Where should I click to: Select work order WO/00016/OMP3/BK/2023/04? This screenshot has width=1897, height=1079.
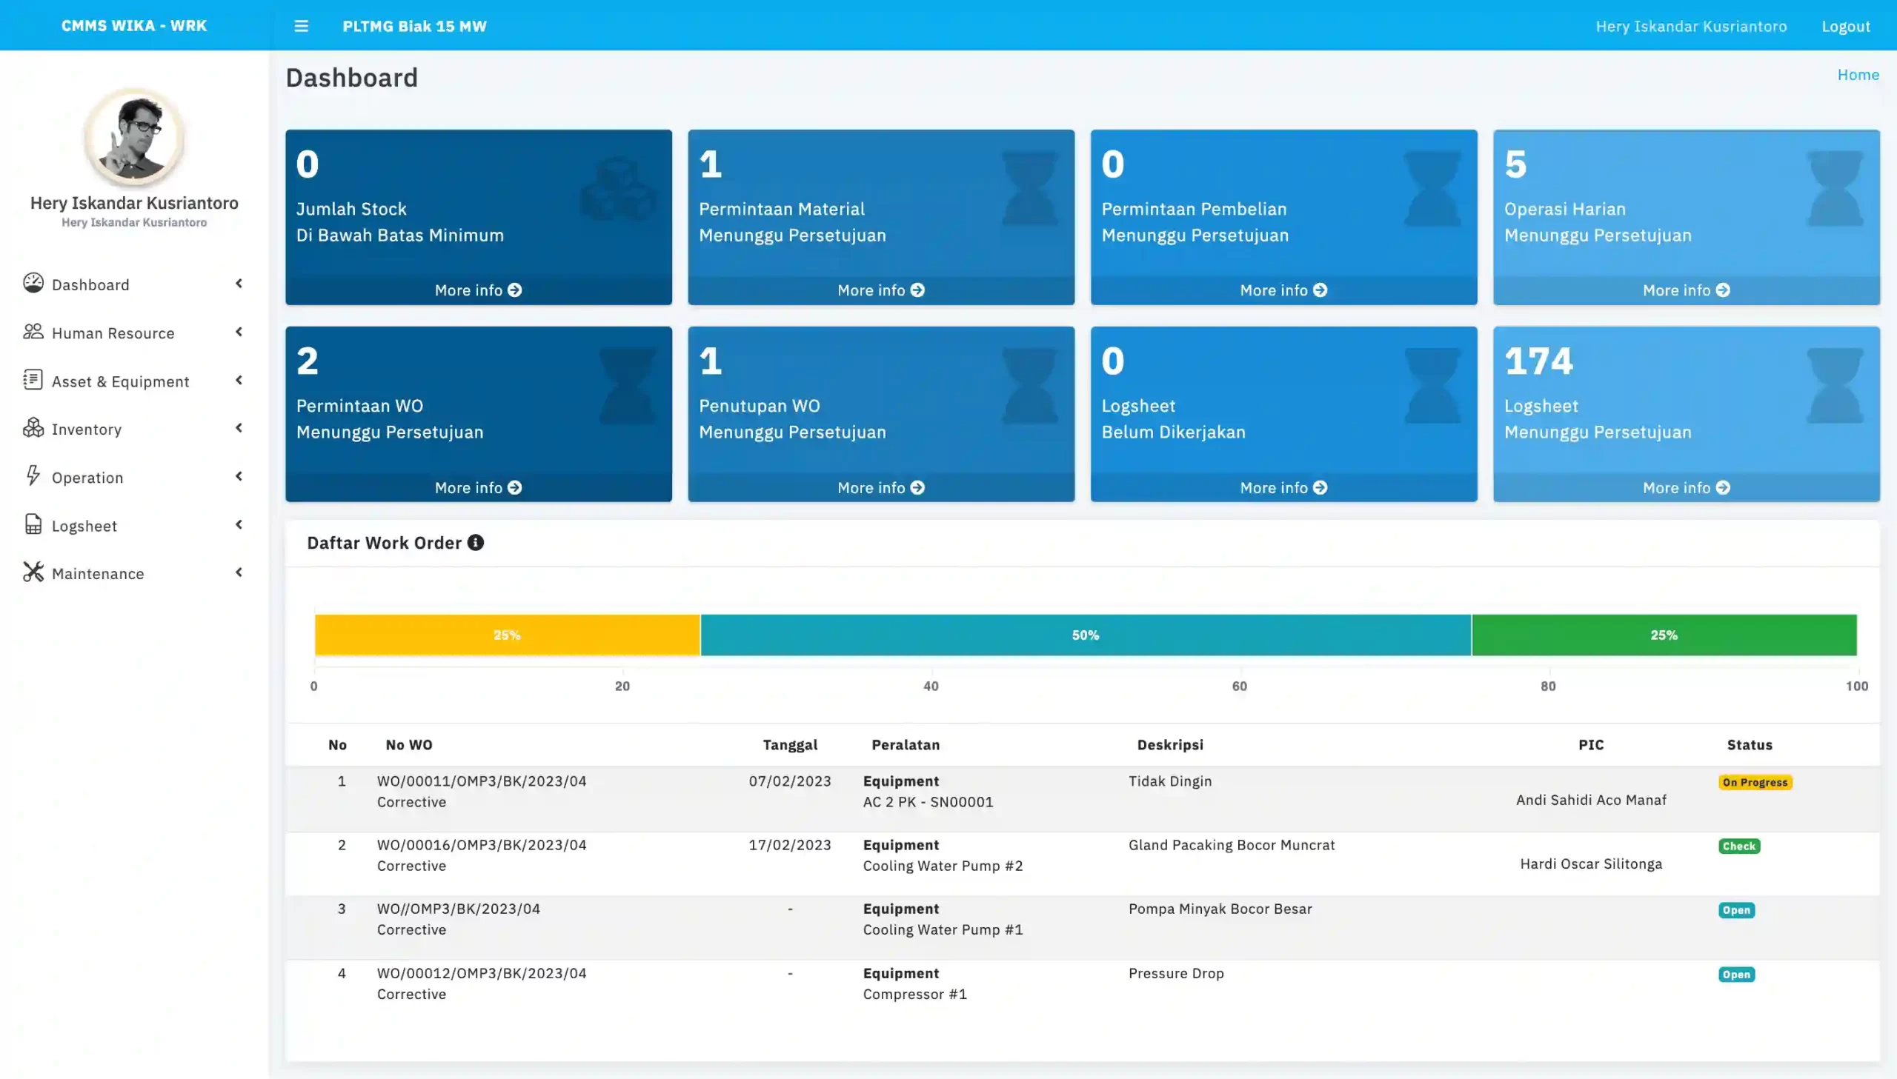pos(481,845)
